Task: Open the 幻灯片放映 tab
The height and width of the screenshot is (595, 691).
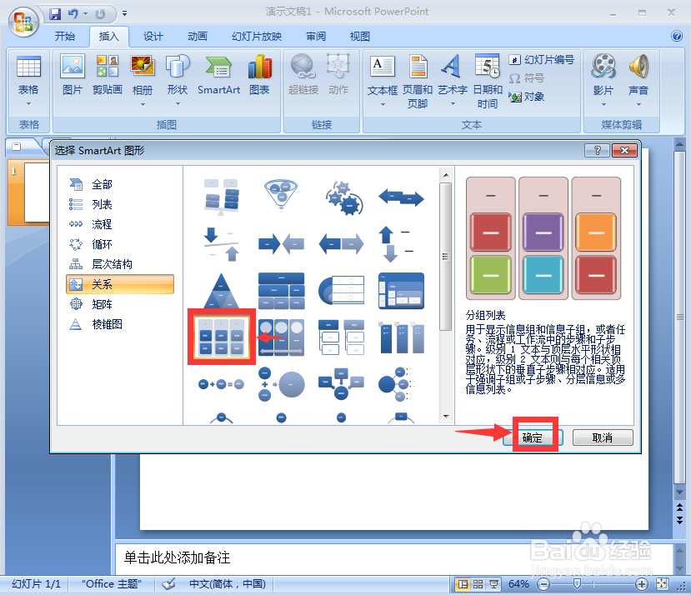Action: pyautogui.click(x=257, y=36)
